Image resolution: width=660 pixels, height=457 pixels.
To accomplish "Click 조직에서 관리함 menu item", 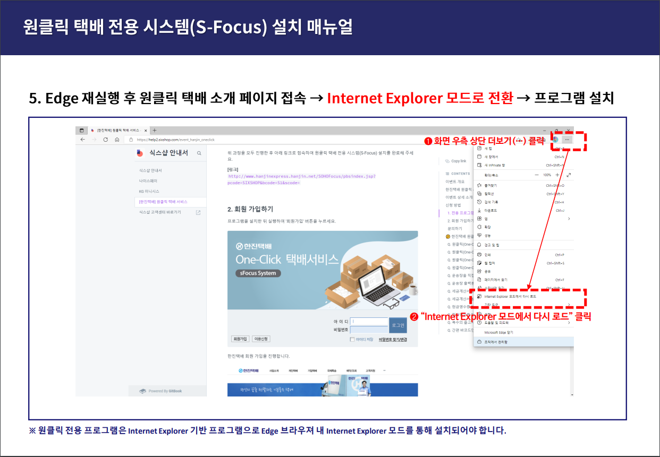I will pyautogui.click(x=523, y=342).
